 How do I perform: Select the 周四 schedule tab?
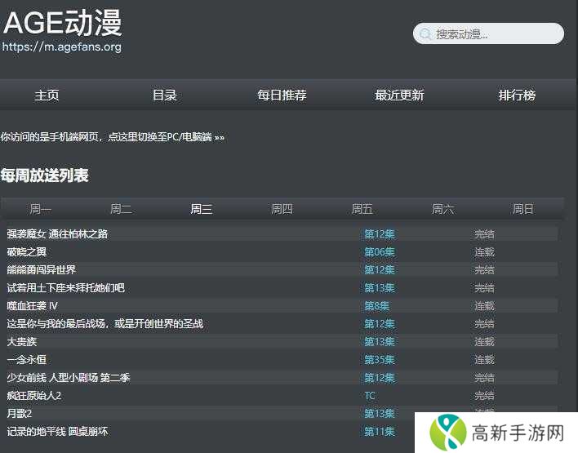[x=282, y=210]
